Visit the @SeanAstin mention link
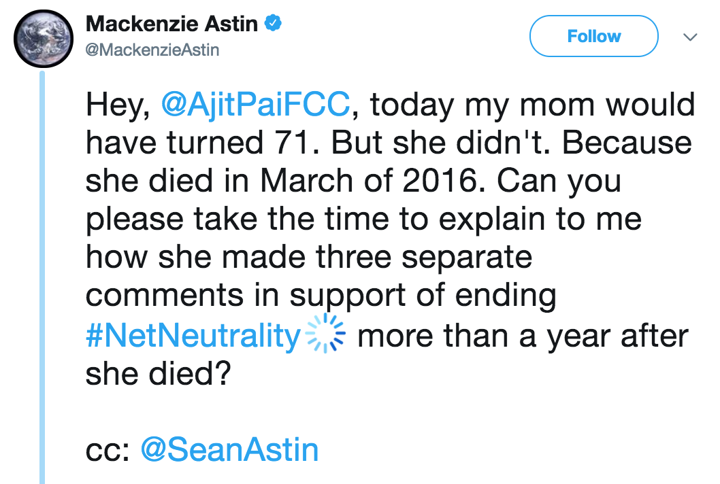 tap(229, 450)
